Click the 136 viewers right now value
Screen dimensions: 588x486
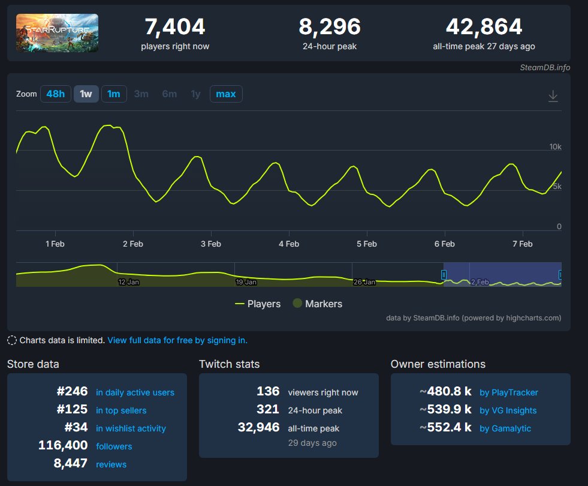268,391
